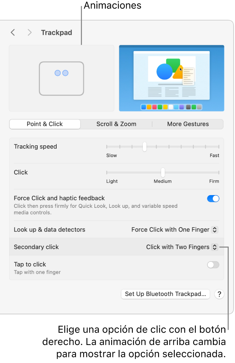Go forward with the right chevron
Viewport: 235px width, 363px height.
pyautogui.click(x=30, y=33)
